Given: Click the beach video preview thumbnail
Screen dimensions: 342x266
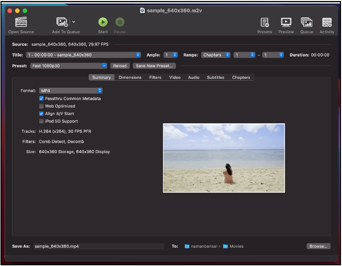Looking at the screenshot, I should (x=224, y=158).
